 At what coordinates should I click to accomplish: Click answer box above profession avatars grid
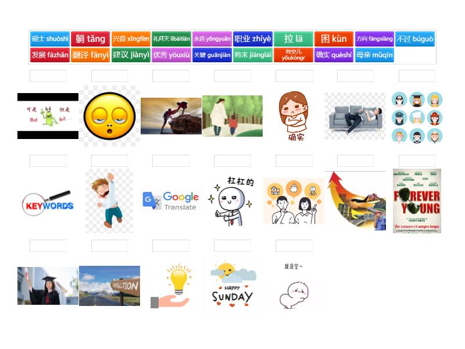[417, 76]
